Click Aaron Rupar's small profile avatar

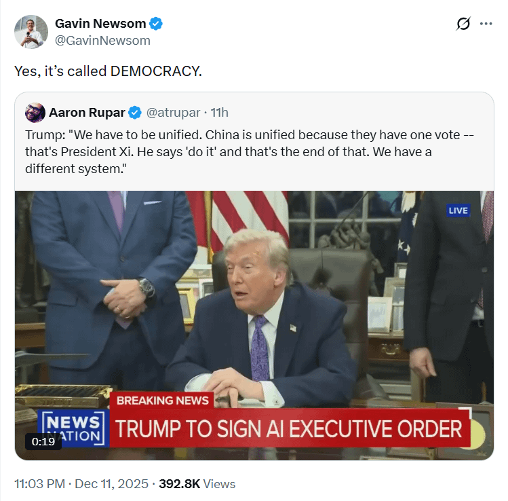click(35, 113)
